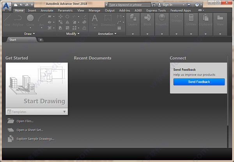Expand the Annotation panel dropdown
This screenshot has width=234, height=162.
[107, 34]
